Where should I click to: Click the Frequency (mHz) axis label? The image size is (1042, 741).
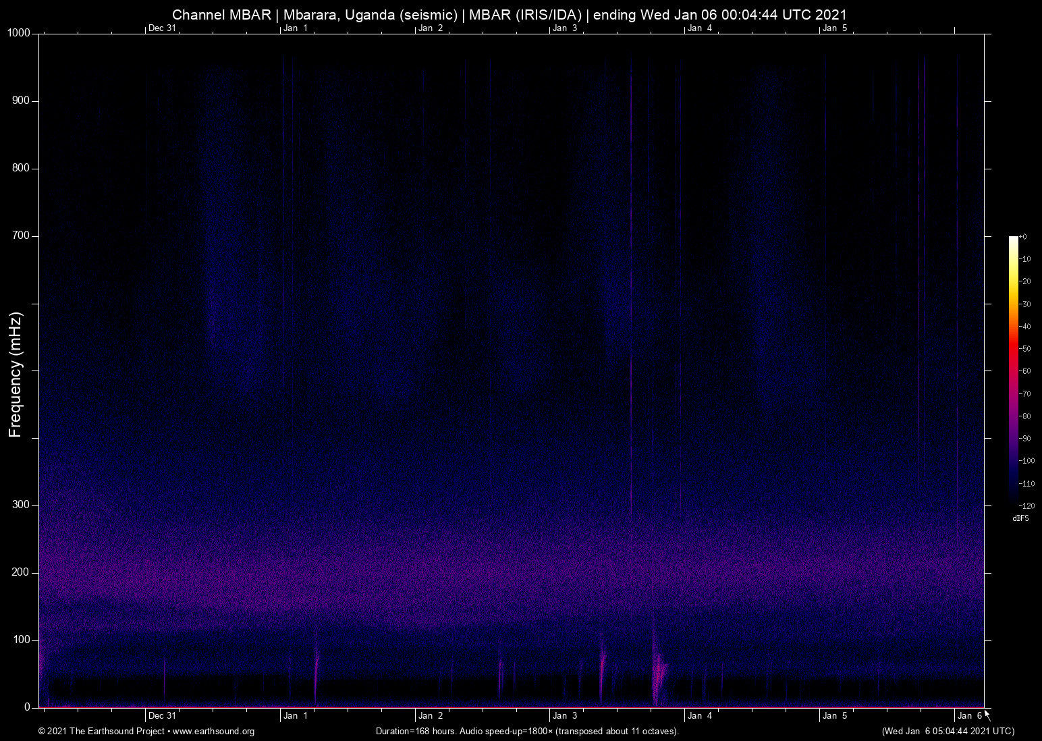pos(14,370)
